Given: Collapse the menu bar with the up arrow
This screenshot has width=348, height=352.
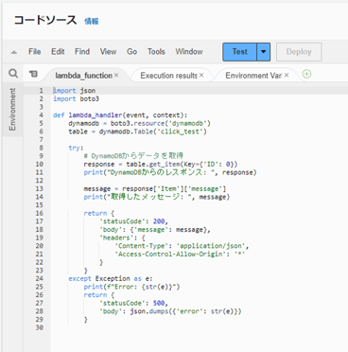Looking at the screenshot, I should click(x=14, y=52).
